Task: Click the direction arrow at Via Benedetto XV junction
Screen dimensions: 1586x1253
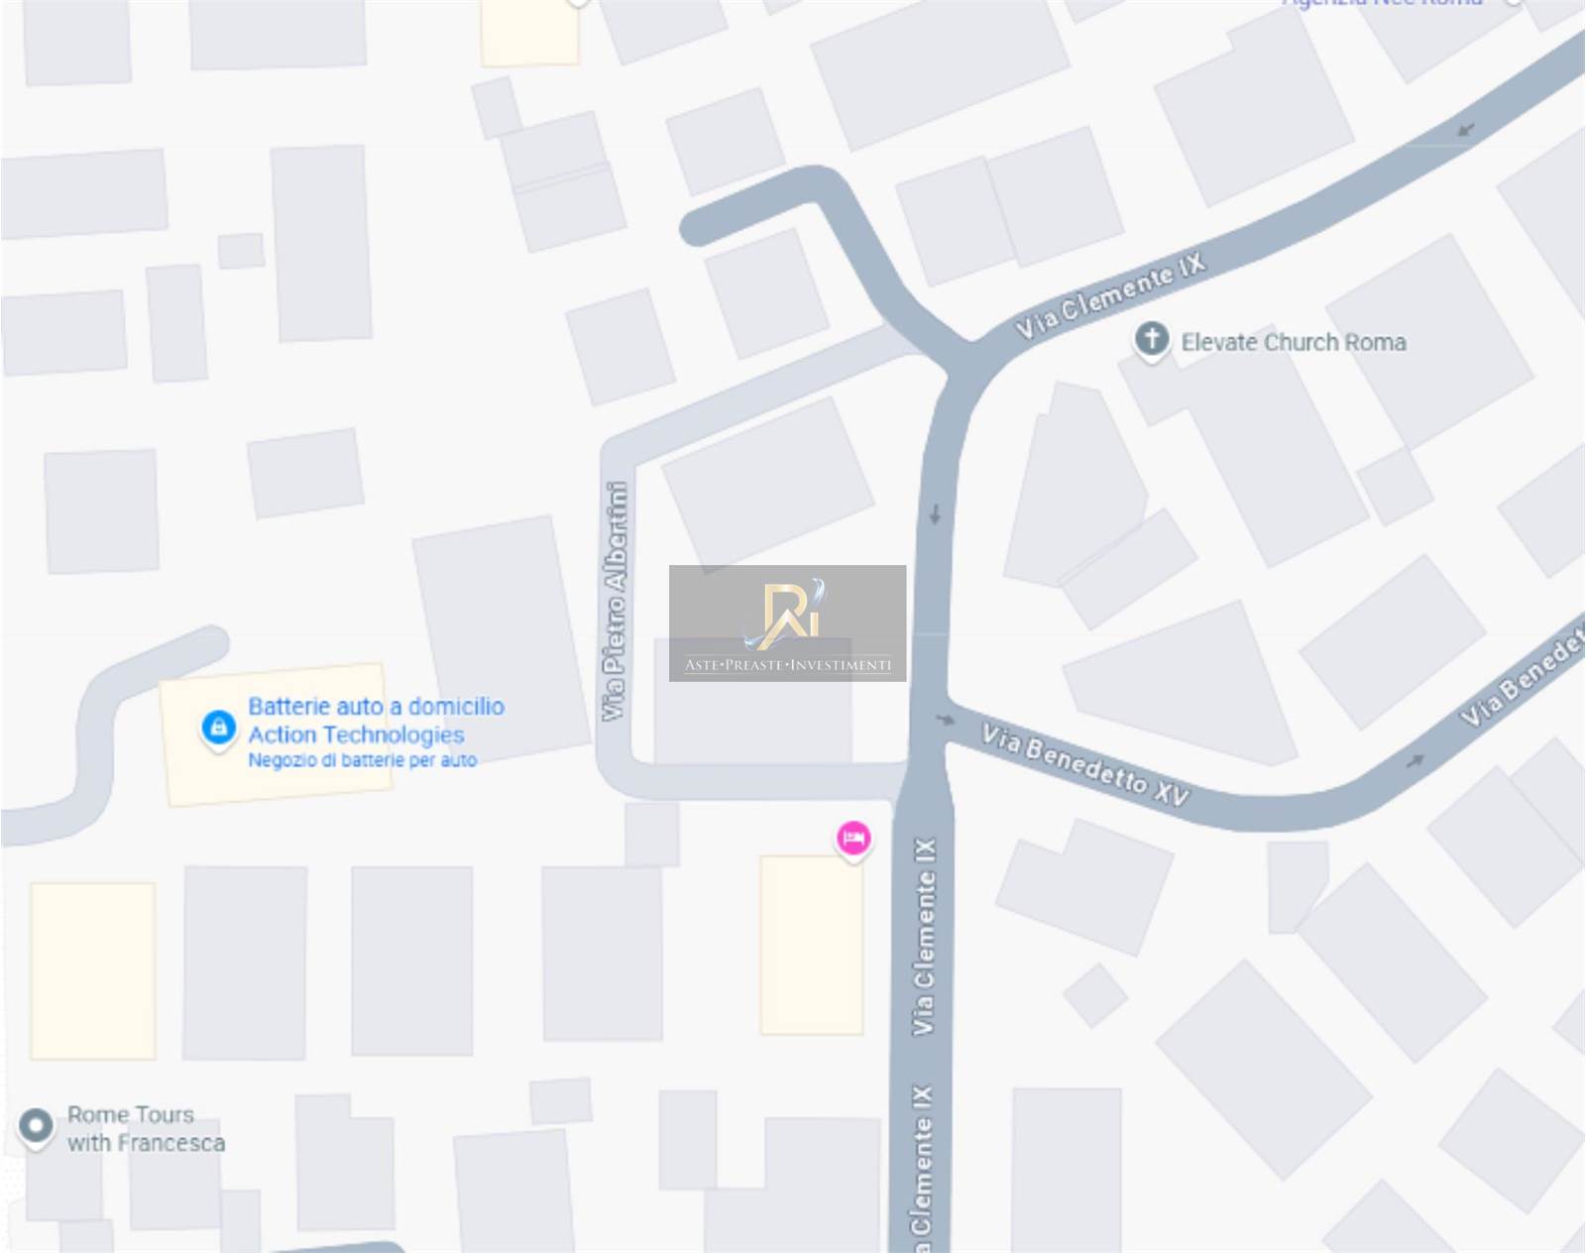Action: [x=945, y=720]
